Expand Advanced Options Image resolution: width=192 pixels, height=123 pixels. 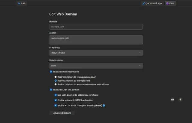(62, 113)
